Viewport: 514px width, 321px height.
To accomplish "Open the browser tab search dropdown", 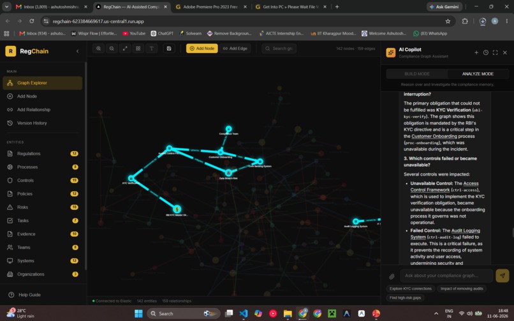I will click(x=6, y=7).
